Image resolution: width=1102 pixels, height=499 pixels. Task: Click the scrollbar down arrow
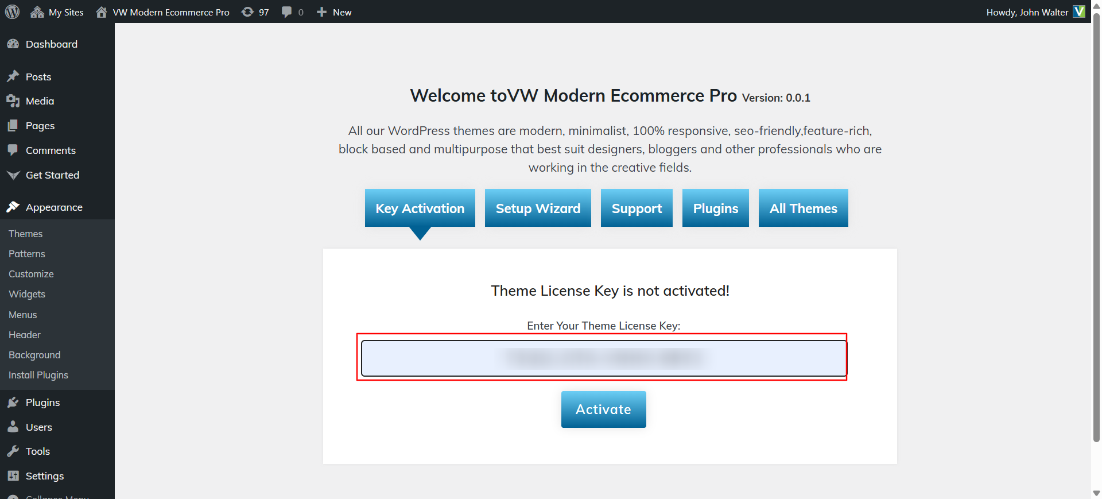pos(1096,493)
